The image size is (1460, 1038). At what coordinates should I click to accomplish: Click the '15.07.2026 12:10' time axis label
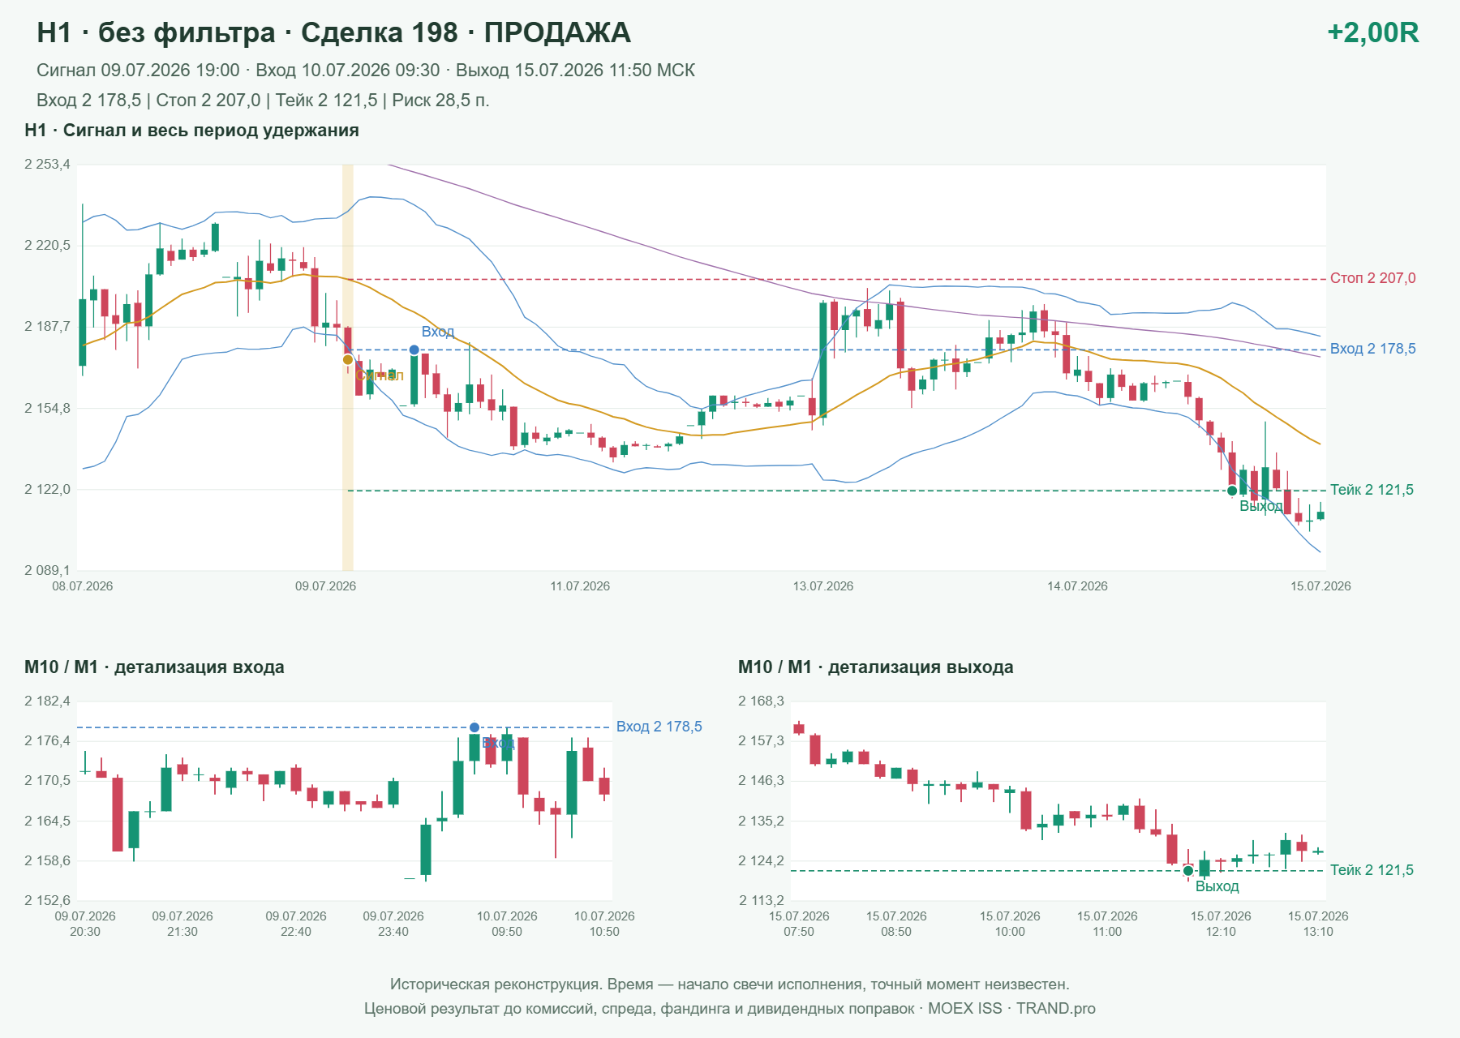point(1221,924)
